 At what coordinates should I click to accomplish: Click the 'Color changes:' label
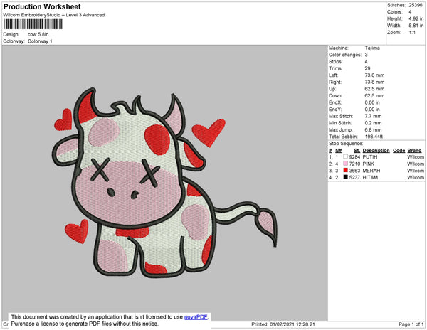[345, 55]
